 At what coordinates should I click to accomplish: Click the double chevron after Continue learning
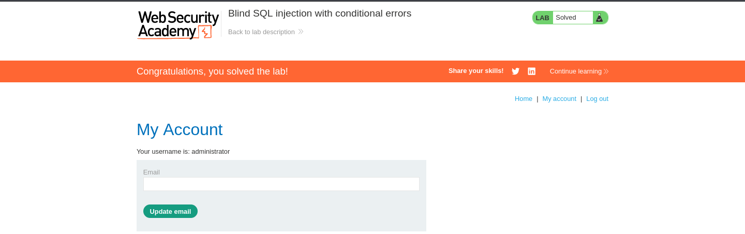point(606,71)
